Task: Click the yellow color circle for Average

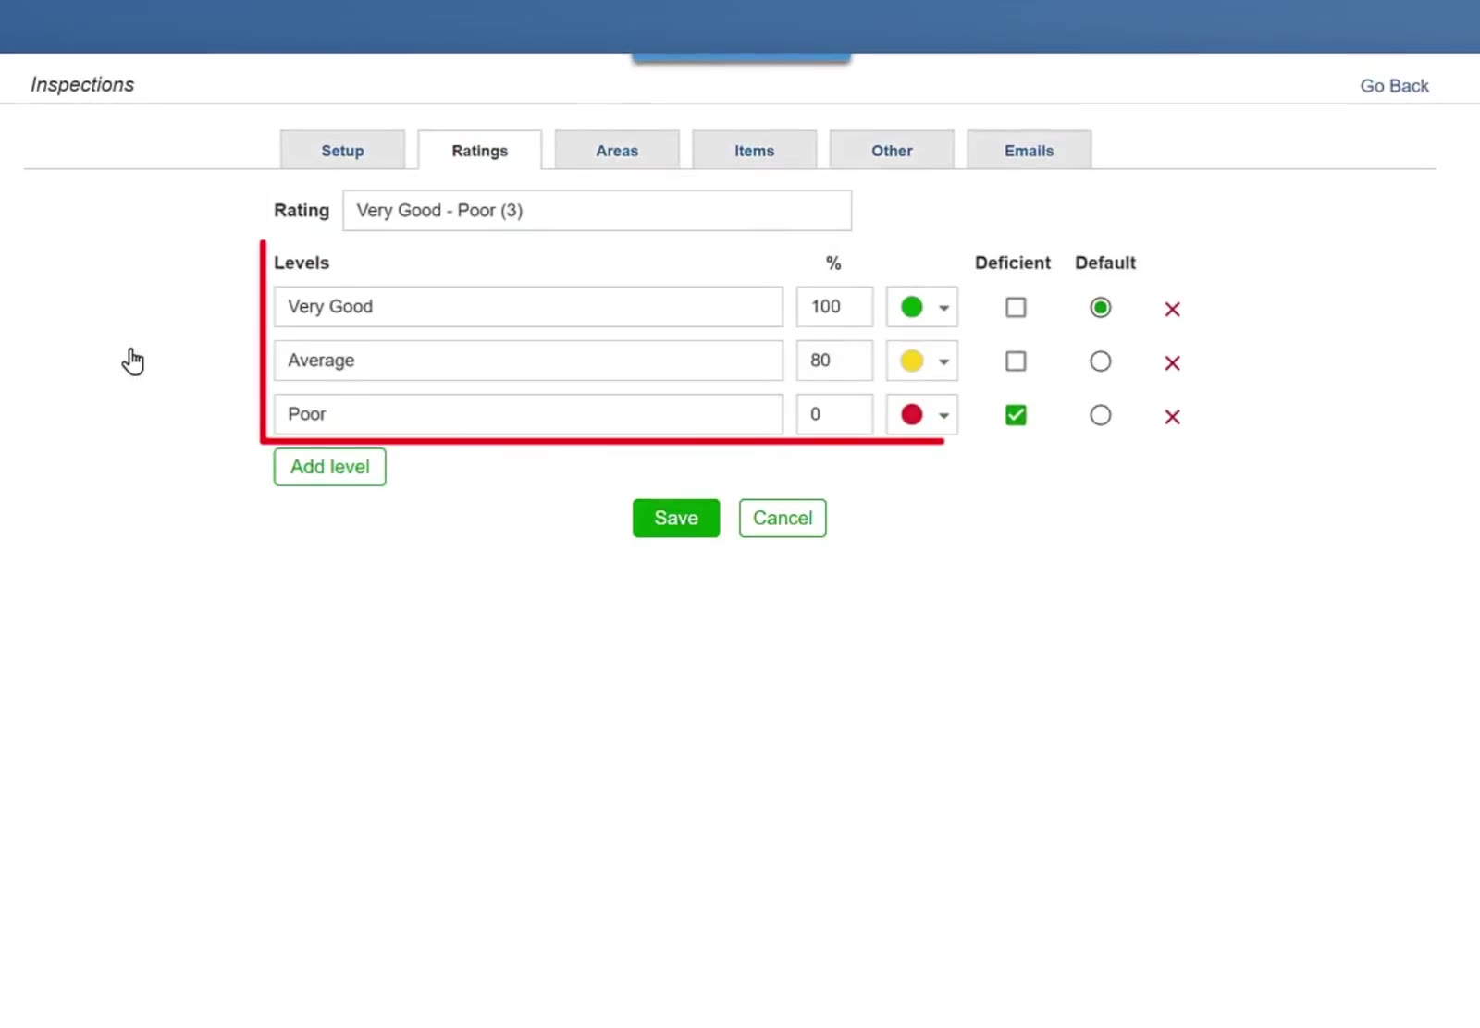Action: coord(911,361)
